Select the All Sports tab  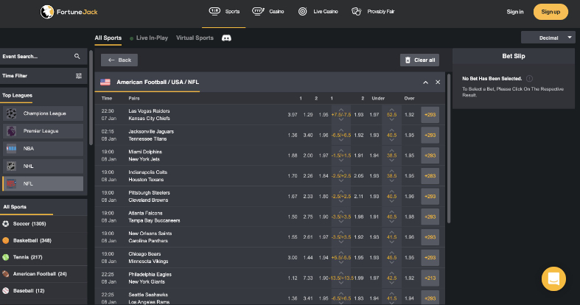(x=108, y=38)
